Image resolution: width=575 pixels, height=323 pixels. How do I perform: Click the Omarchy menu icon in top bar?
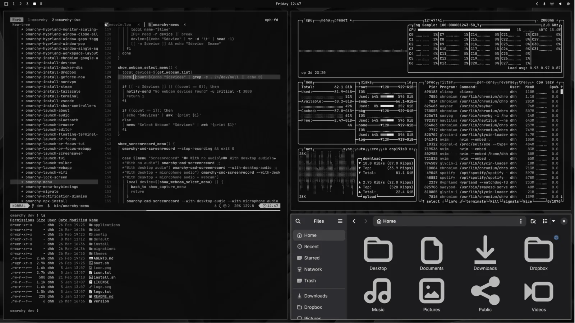pyautogui.click(x=6, y=4)
